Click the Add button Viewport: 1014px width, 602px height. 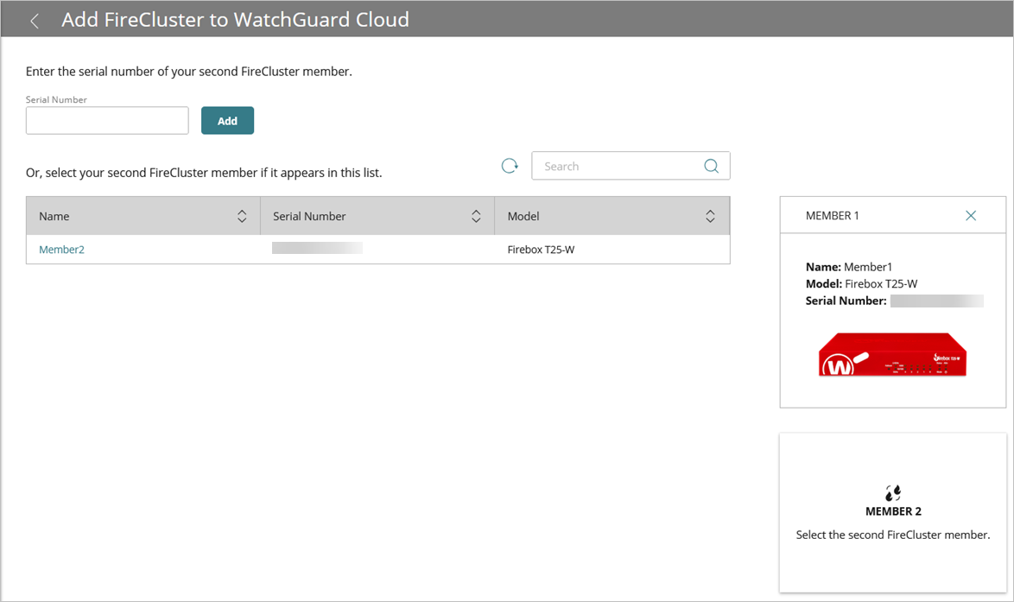click(227, 120)
